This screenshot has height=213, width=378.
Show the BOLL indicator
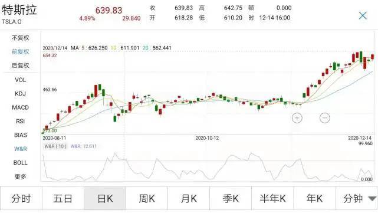(21, 163)
